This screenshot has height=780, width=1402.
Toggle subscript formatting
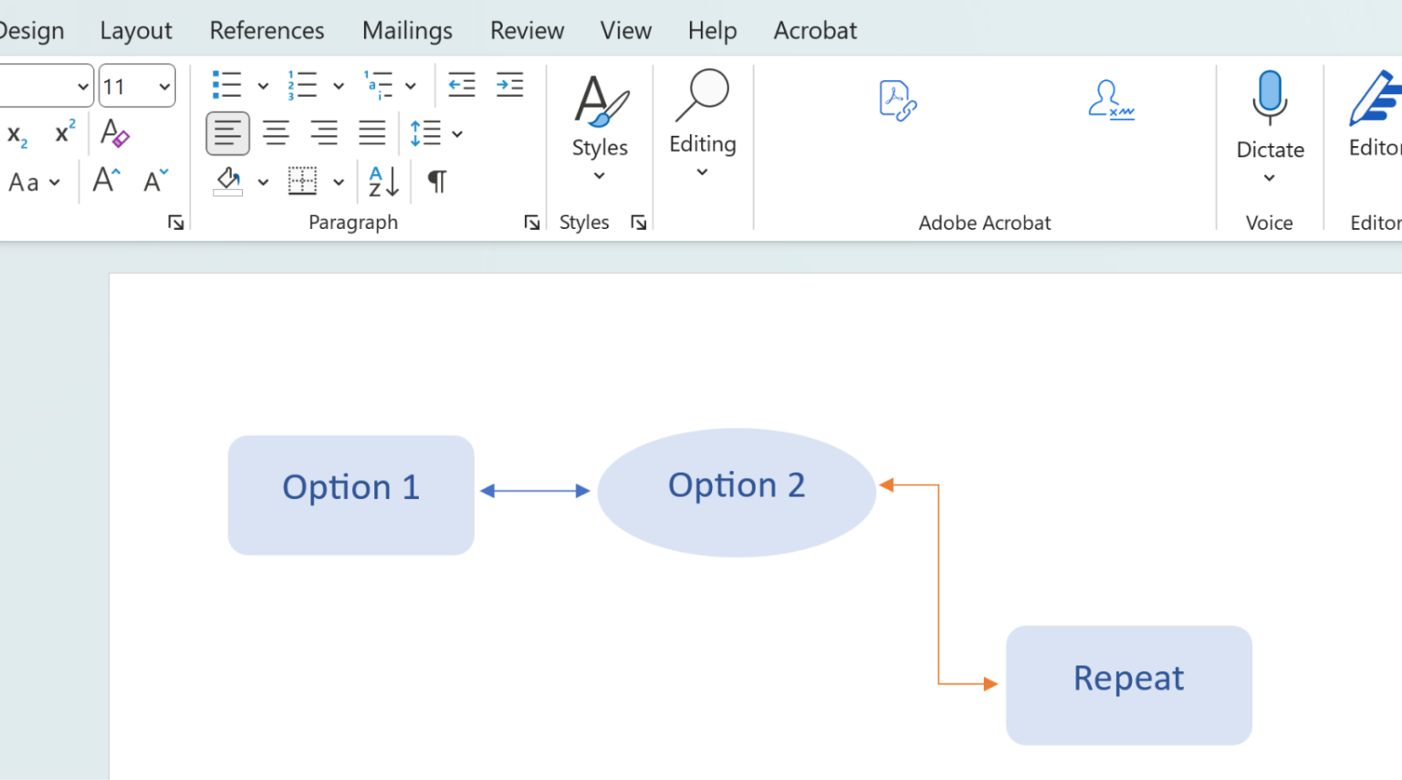17,135
